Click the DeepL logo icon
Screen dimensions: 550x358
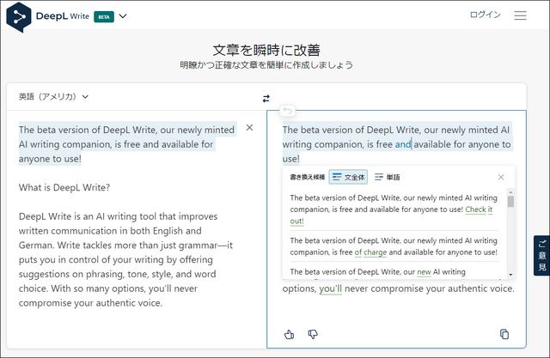(19, 15)
